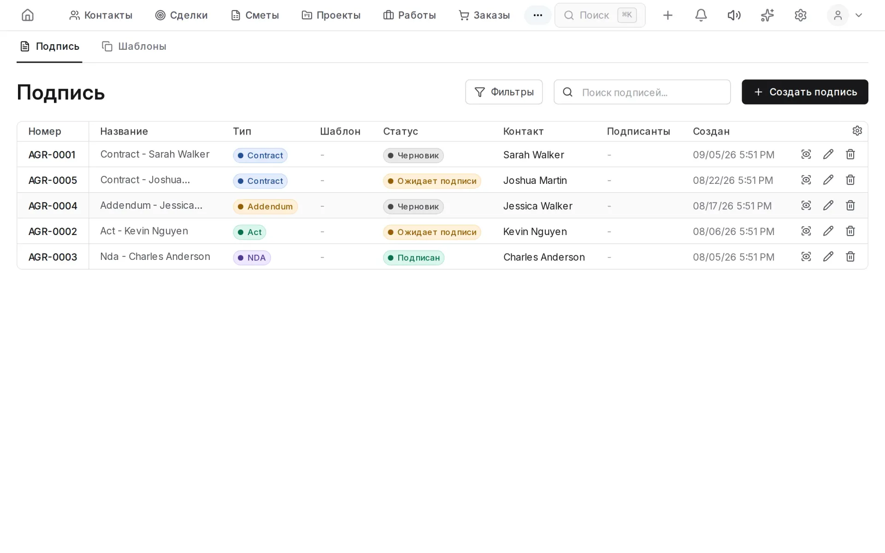The image size is (885, 553).
Task: Open the Контакты menu item
Action: (x=100, y=15)
